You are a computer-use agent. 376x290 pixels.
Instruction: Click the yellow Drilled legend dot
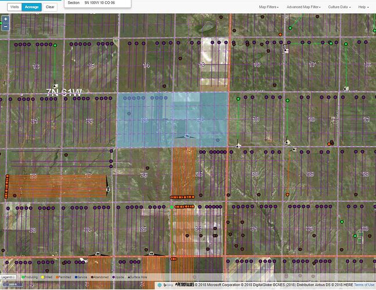coord(42,277)
